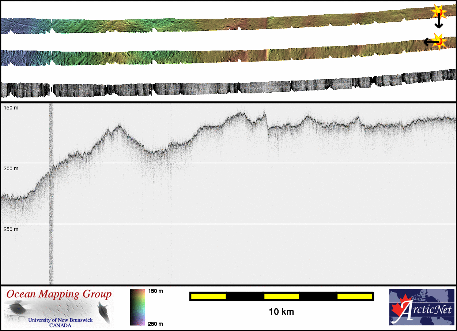Click the 150 m depth label in profile
457x331 pixels.
click(11, 108)
